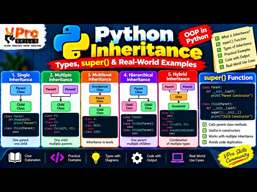
Task: Toggle sticky note 'super() Function' checkbox
Action: click(x=218, y=44)
